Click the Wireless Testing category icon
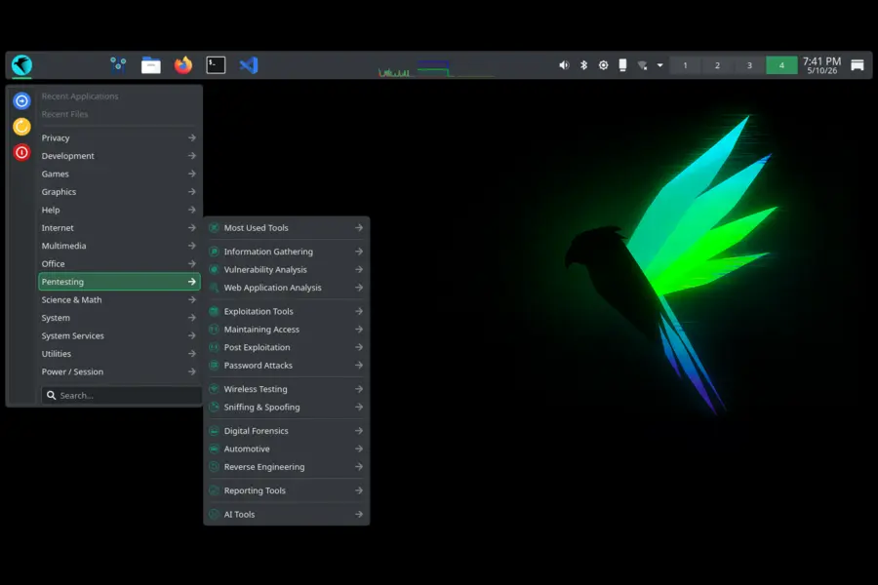Image resolution: width=878 pixels, height=585 pixels. coord(214,389)
